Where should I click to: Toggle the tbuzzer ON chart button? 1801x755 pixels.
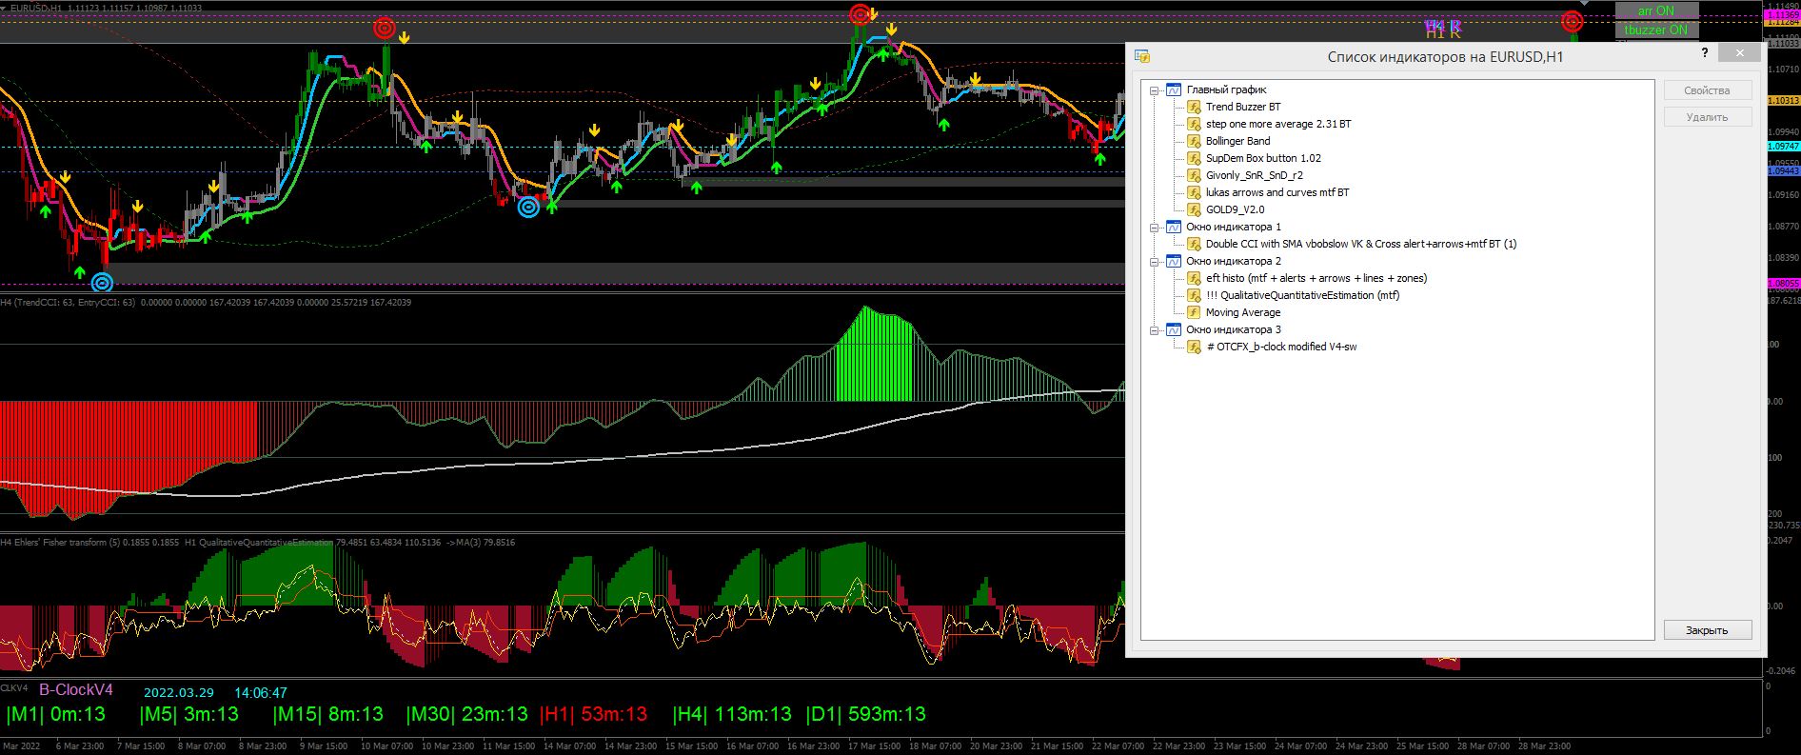click(x=1656, y=30)
